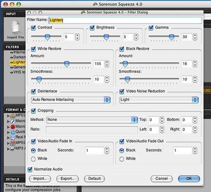Click the Filter Name text field

tap(125, 20)
